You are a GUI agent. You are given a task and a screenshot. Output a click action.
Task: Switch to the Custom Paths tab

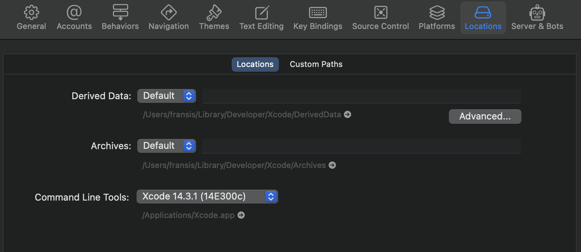pos(316,64)
